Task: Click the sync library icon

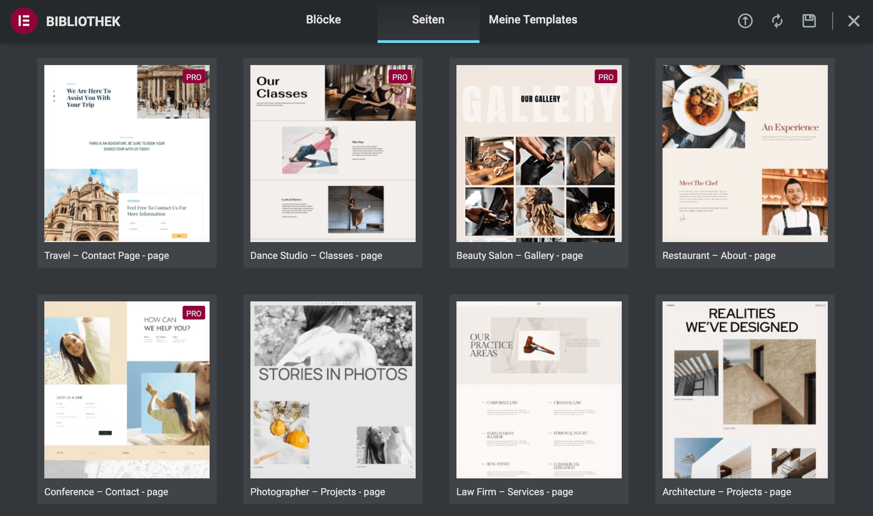Action: click(x=777, y=21)
